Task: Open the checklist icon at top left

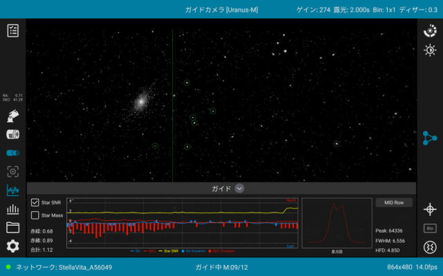Action: tap(12, 30)
